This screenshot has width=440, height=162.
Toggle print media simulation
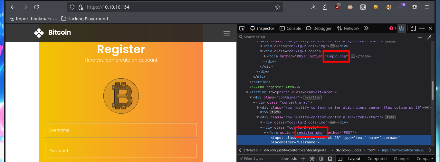330,158
